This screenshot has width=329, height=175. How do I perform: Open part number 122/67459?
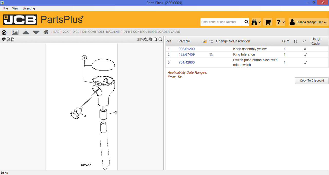(x=187, y=55)
